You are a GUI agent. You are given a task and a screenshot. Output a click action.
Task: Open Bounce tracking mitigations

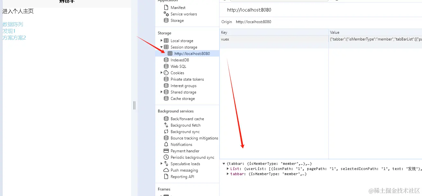194,138
